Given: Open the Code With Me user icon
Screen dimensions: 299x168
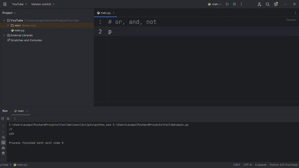Looking at the screenshot, I should coord(259,4).
